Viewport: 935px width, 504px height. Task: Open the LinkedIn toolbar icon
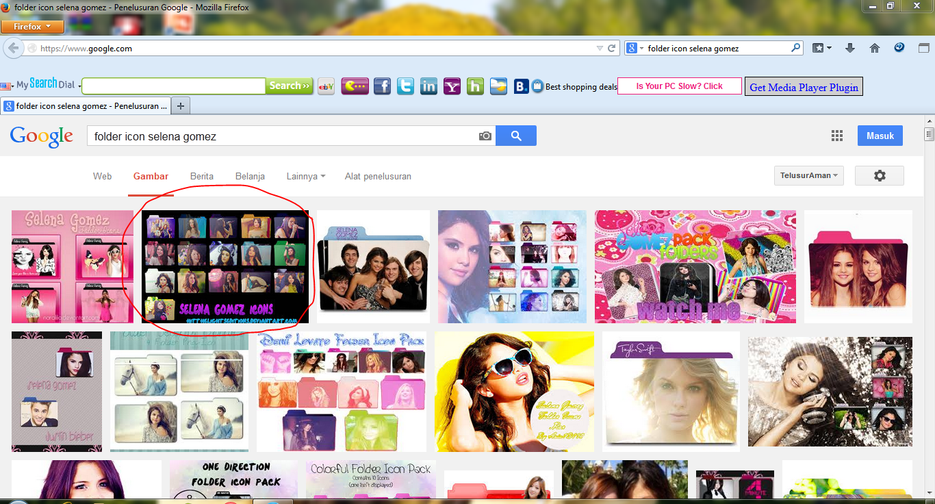click(x=428, y=86)
